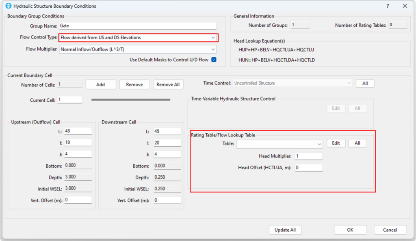Click the HUP=HP+BELV+HQCTLUA+HQCTLU equation text
Screen dimensions: 416x241
pos(276,50)
